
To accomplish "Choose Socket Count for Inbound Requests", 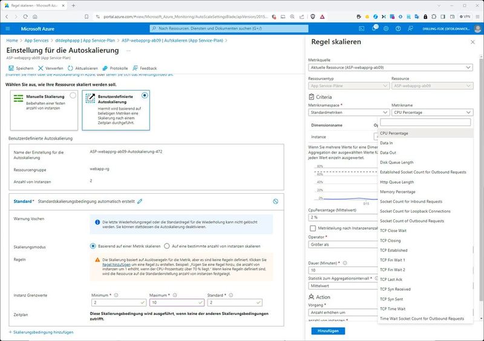I will pyautogui.click(x=425, y=202).
